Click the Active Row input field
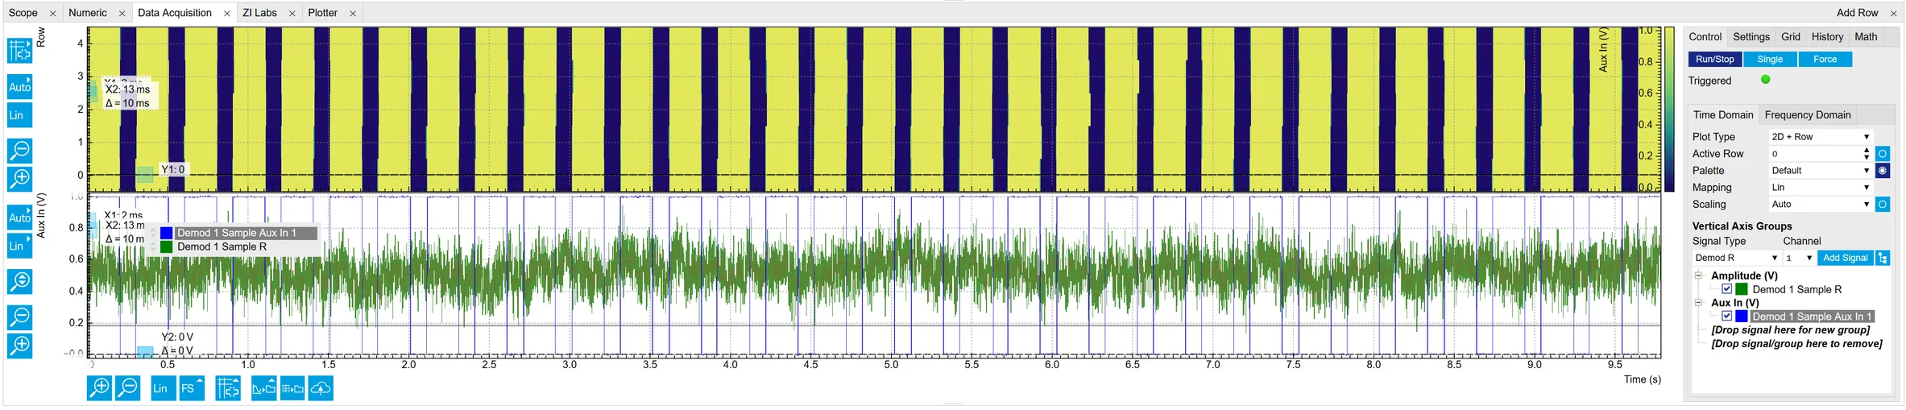The height and width of the screenshot is (410, 1906). coord(1815,154)
